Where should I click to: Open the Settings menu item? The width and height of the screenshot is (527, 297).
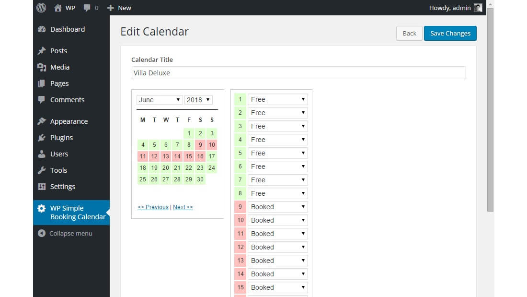pos(62,187)
